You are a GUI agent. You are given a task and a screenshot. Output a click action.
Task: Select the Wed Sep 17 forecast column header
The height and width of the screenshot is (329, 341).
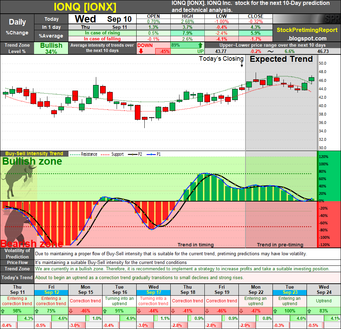(153, 290)
